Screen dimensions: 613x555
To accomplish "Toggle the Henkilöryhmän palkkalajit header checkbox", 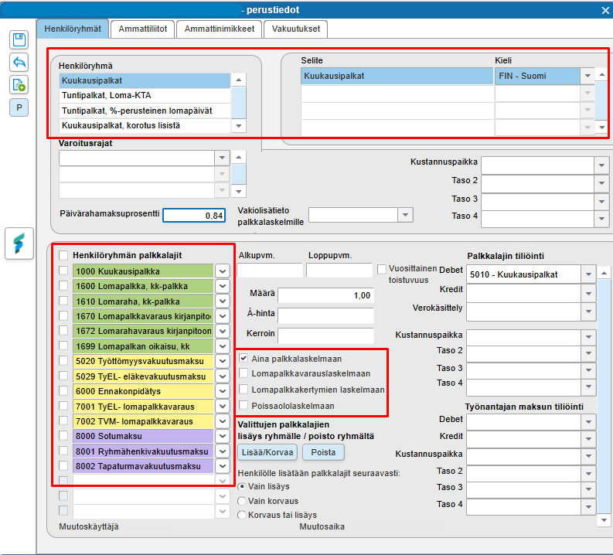I will (63, 255).
